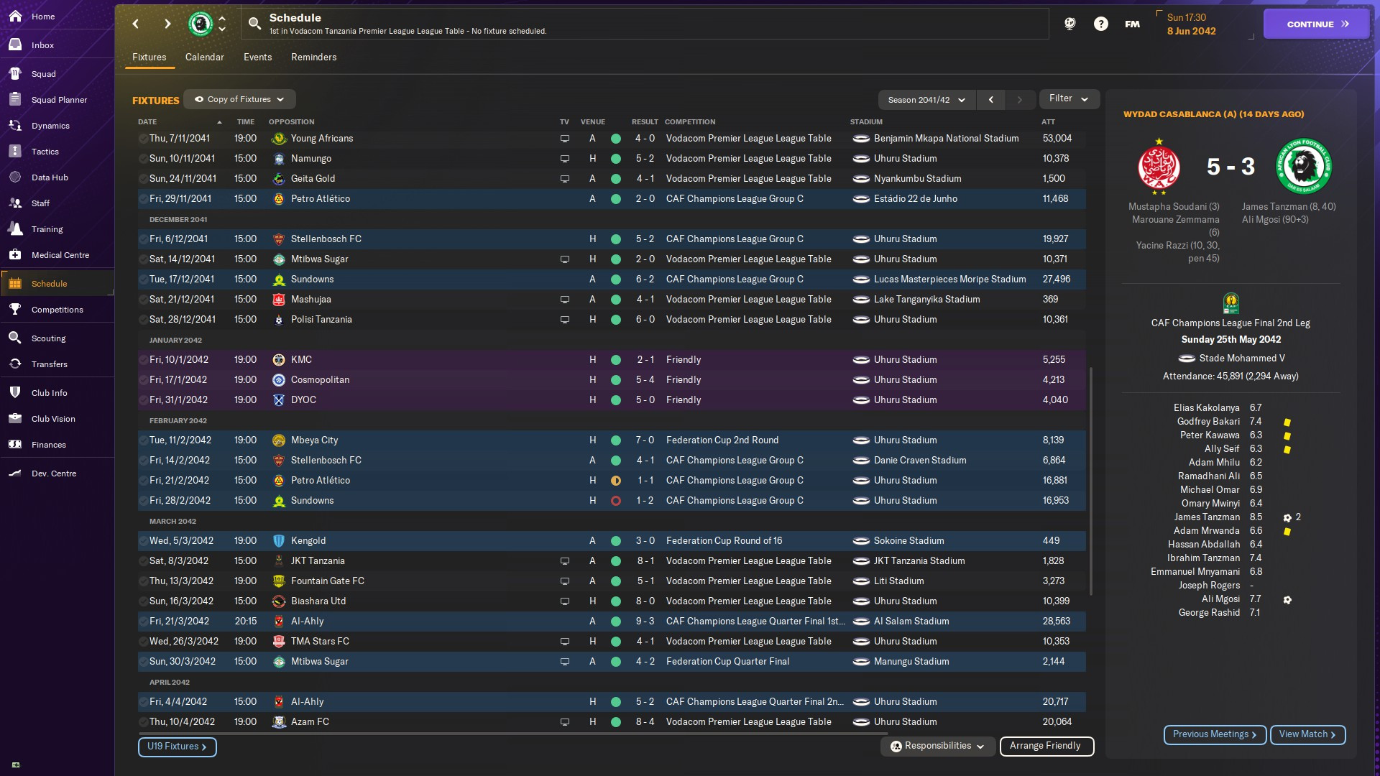Click the search magnifier in top bar
Image resolution: width=1380 pixels, height=776 pixels.
(254, 24)
